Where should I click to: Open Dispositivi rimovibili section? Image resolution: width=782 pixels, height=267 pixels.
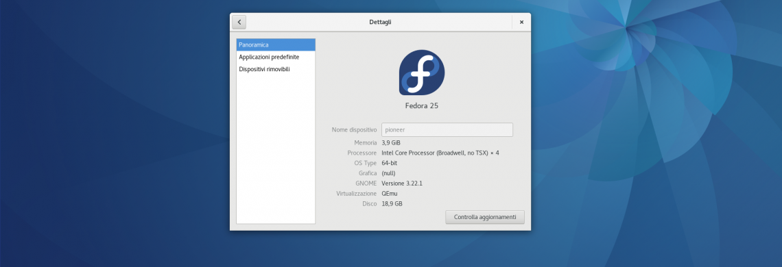click(276, 69)
